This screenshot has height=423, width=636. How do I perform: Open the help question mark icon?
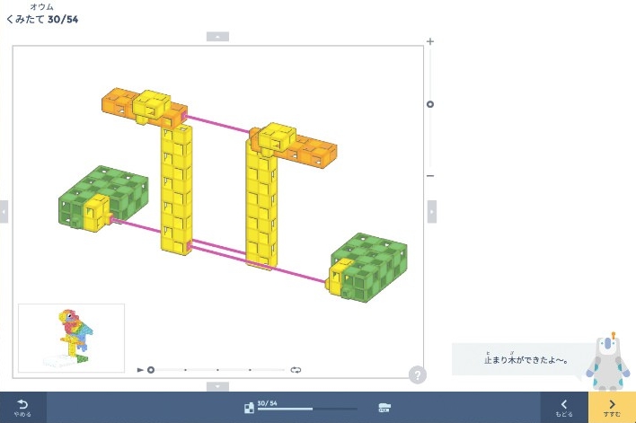click(417, 375)
